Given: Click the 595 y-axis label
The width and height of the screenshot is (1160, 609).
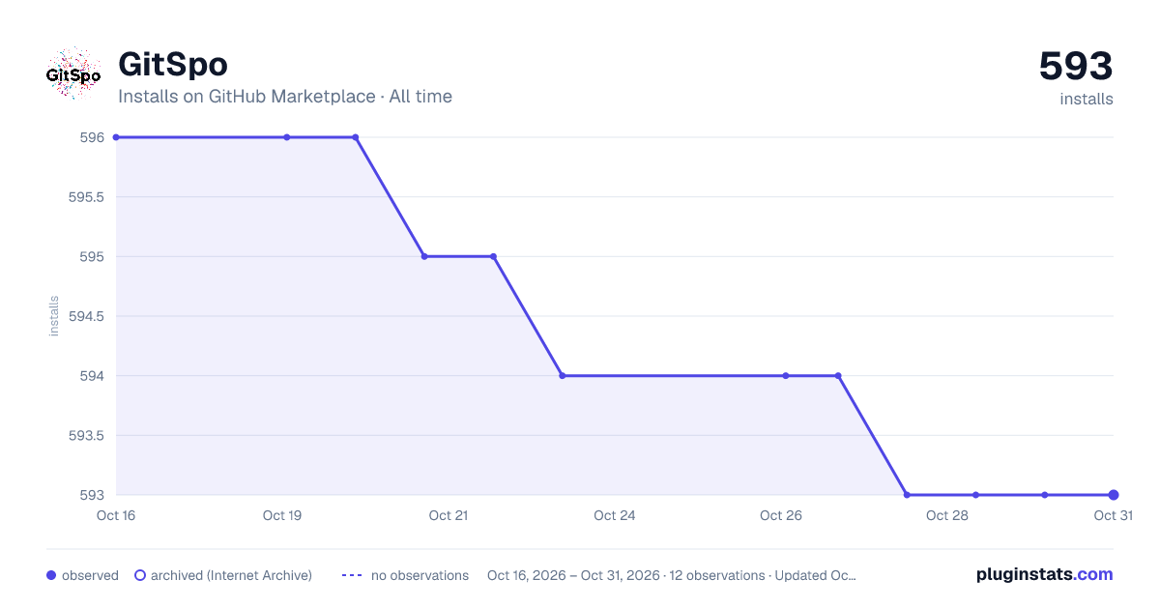Looking at the screenshot, I should (92, 257).
